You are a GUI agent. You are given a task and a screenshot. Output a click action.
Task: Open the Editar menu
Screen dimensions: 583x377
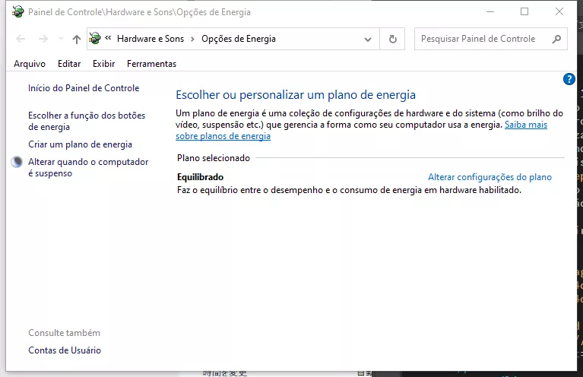click(x=69, y=64)
